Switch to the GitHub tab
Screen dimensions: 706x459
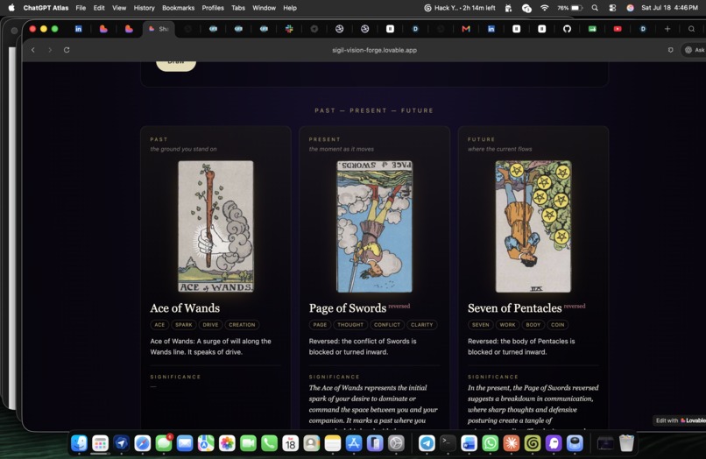coord(567,29)
